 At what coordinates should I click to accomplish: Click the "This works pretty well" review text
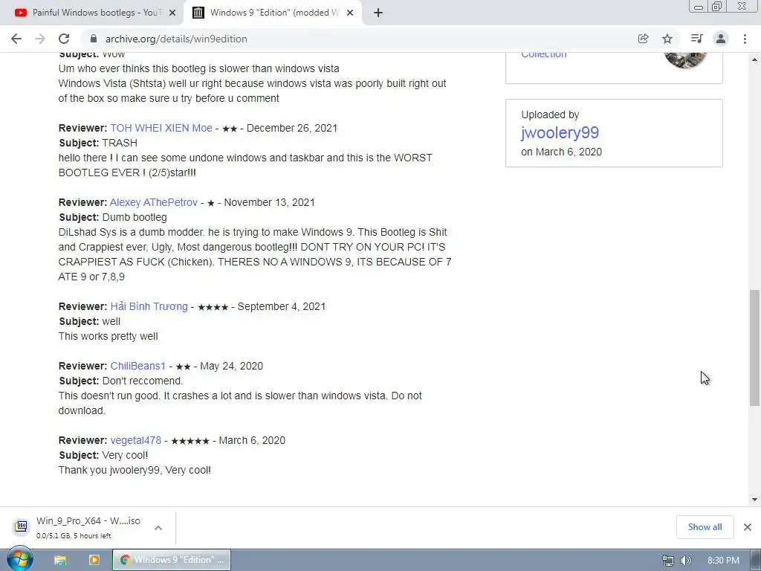(109, 336)
